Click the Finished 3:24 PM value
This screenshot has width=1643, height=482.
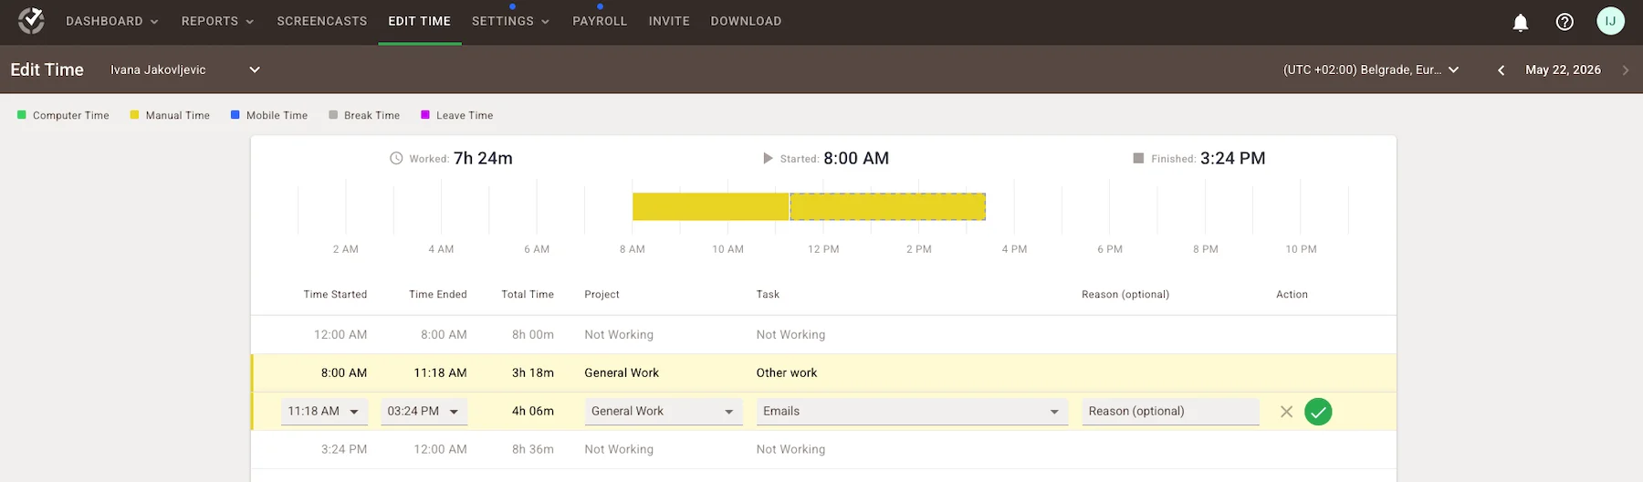(1233, 158)
